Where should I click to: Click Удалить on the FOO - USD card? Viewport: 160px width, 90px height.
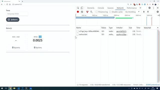pyautogui.click(x=16, y=47)
